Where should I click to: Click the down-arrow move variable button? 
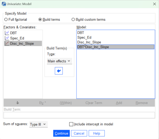tap(18, 103)
